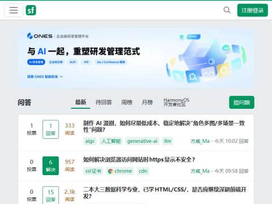Open 方威_Ma profile on 09:58 answer

click(x=200, y=171)
